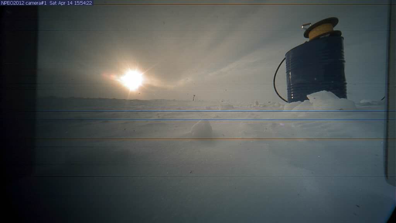Click the reddish lens flare left of sun
The height and width of the screenshot is (223, 396).
[x=109, y=77]
